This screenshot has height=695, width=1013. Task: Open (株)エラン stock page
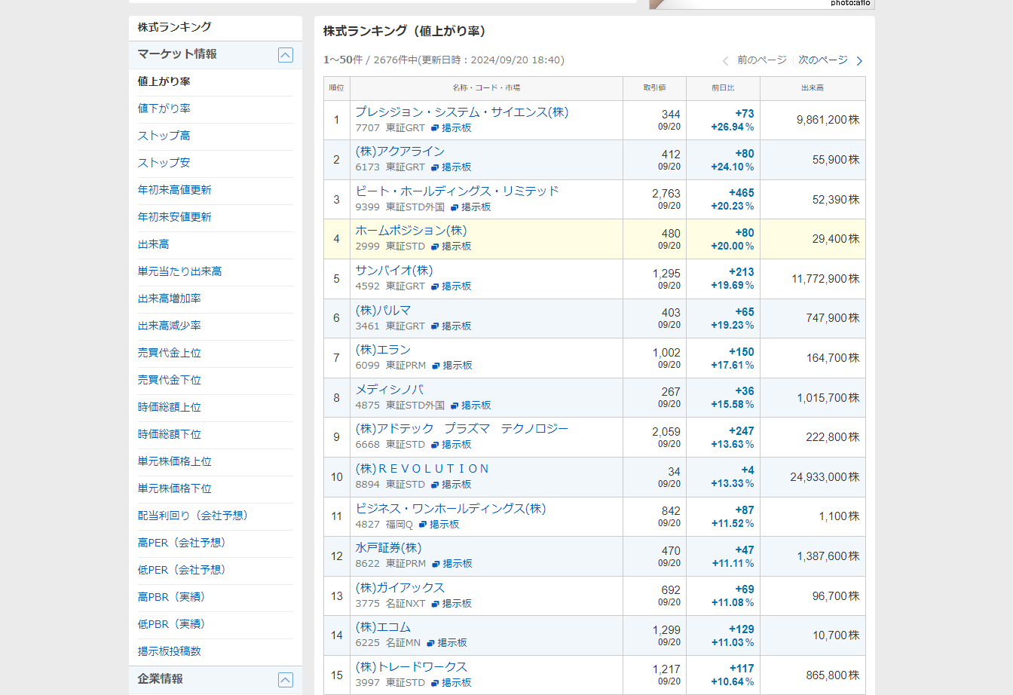[x=383, y=350]
